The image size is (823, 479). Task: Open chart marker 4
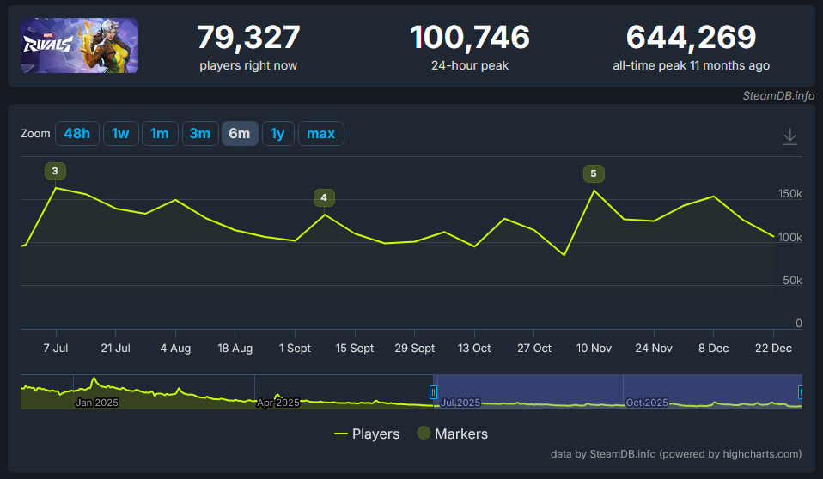click(x=324, y=197)
